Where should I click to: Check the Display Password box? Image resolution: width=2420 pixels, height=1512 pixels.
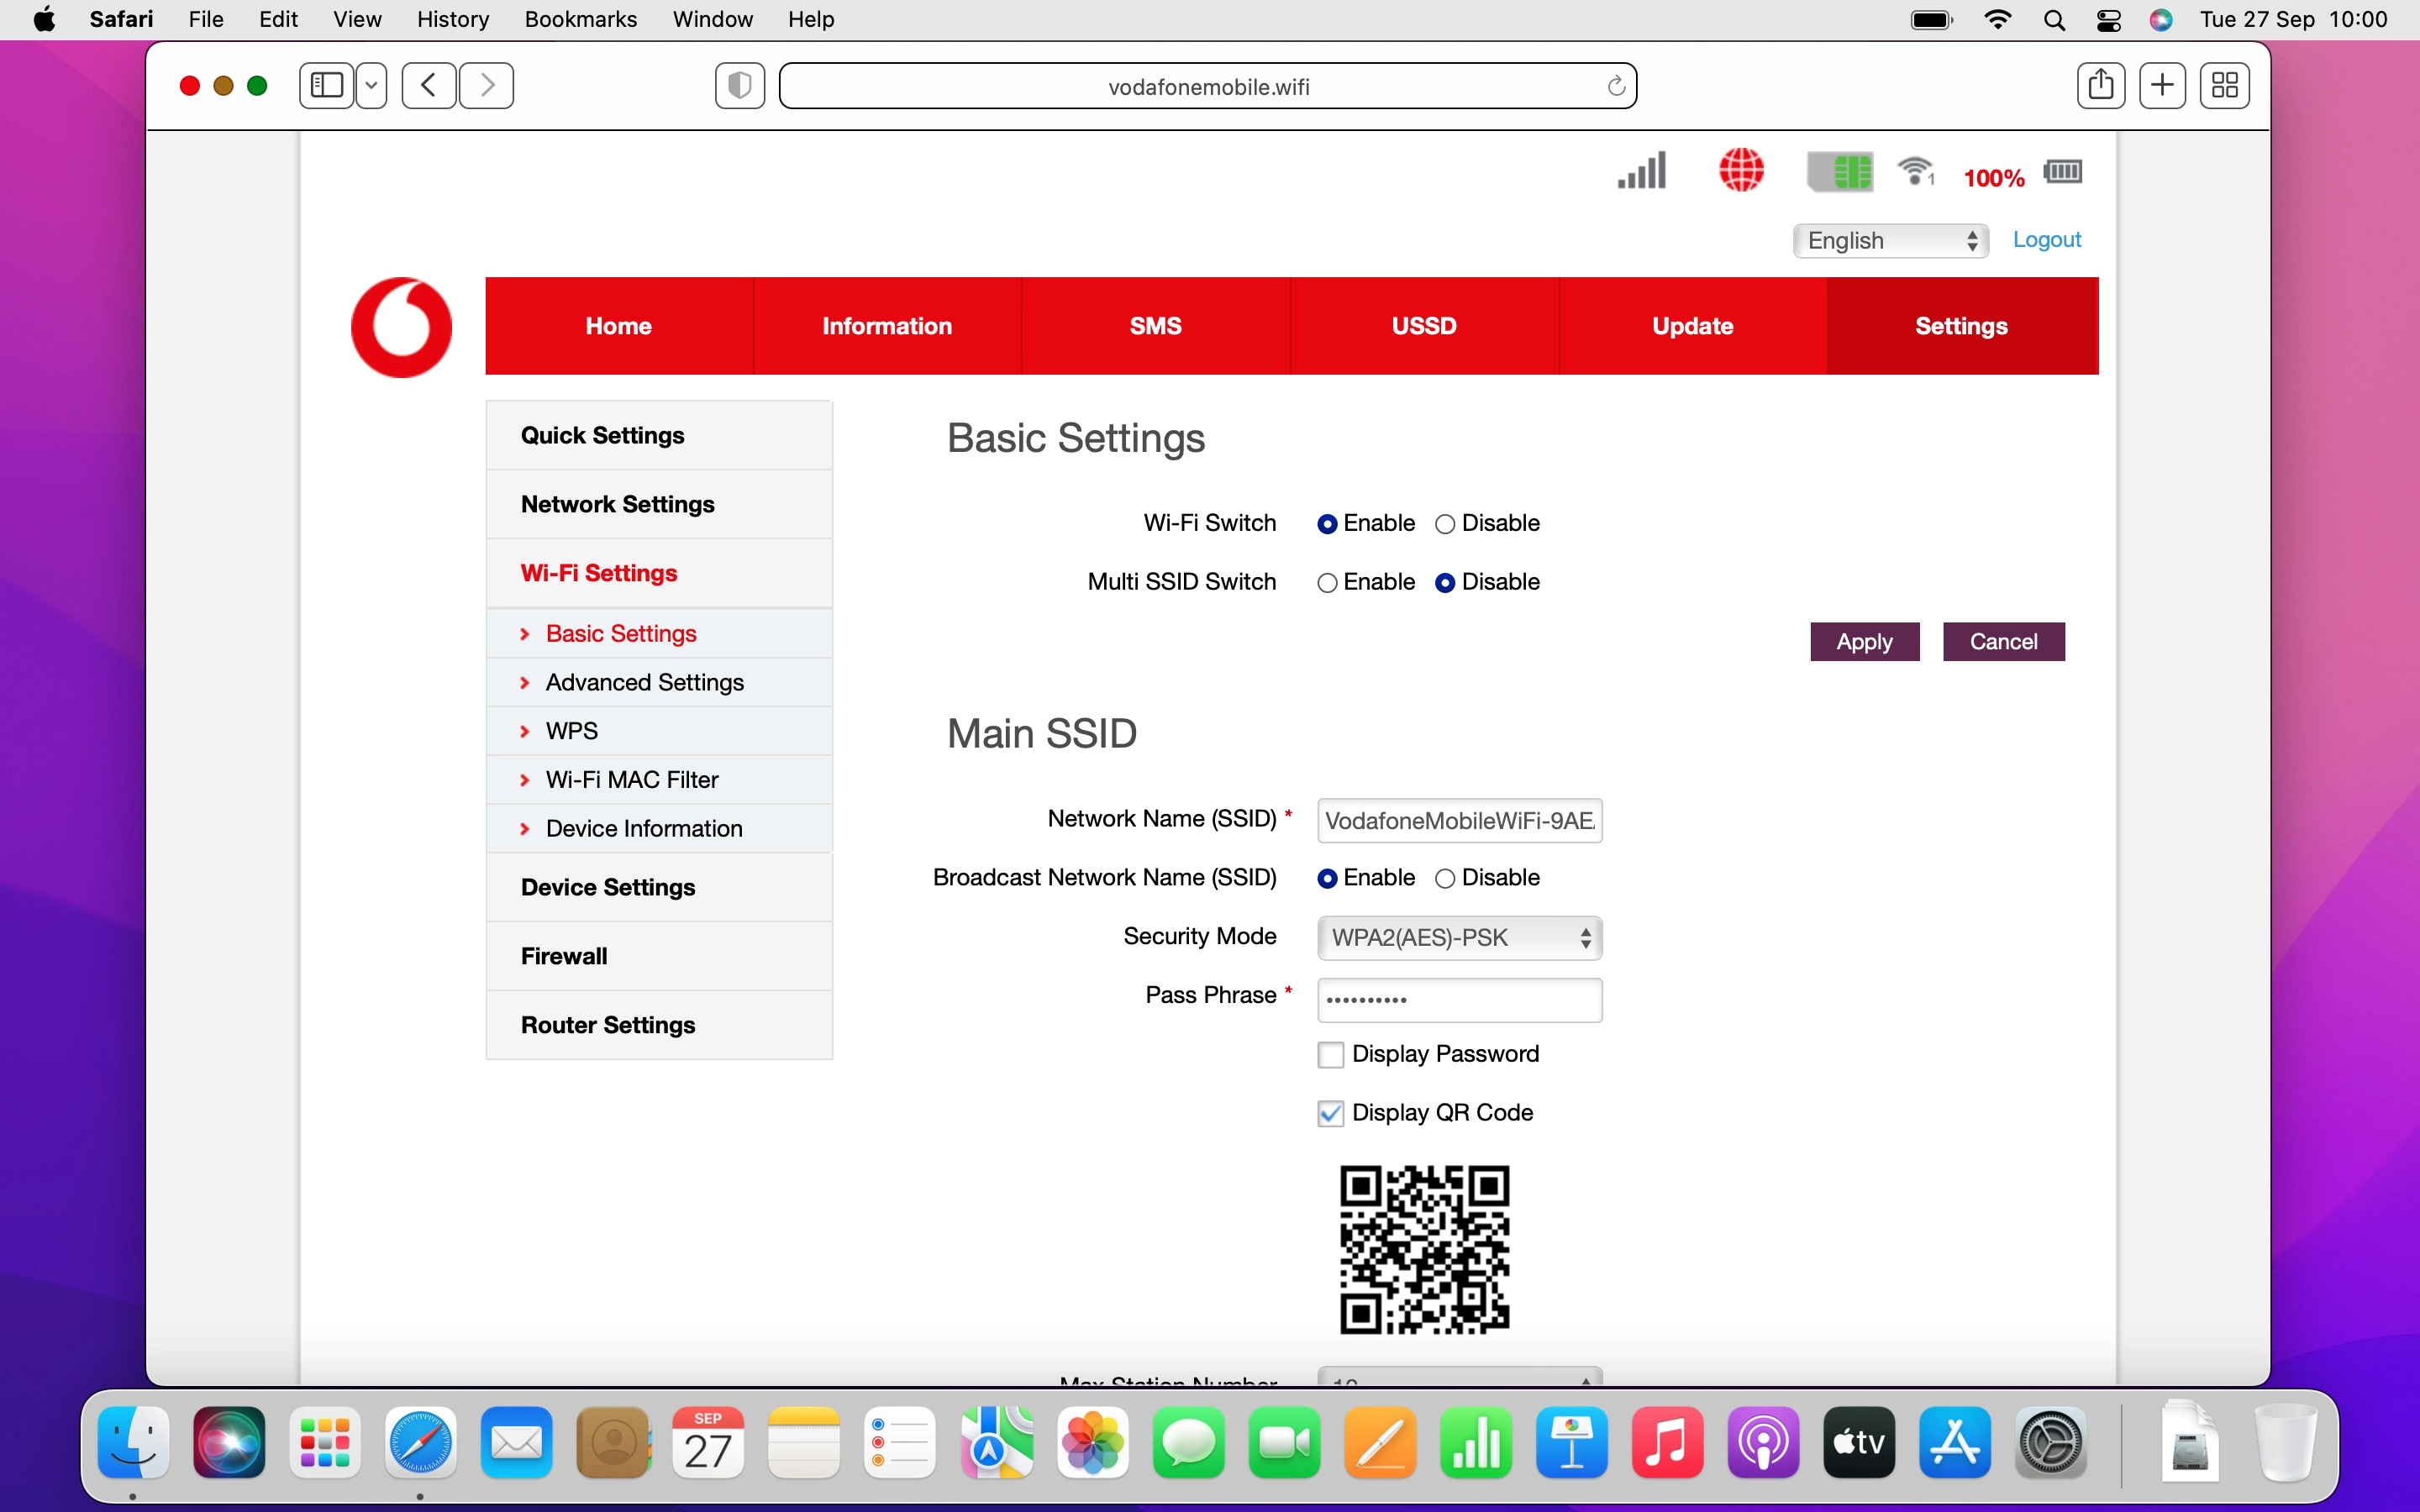[x=1330, y=1055]
